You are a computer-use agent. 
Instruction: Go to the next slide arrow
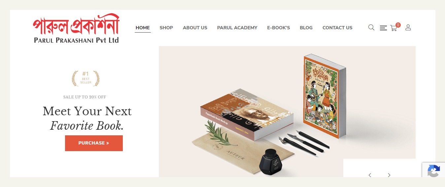(x=389, y=175)
